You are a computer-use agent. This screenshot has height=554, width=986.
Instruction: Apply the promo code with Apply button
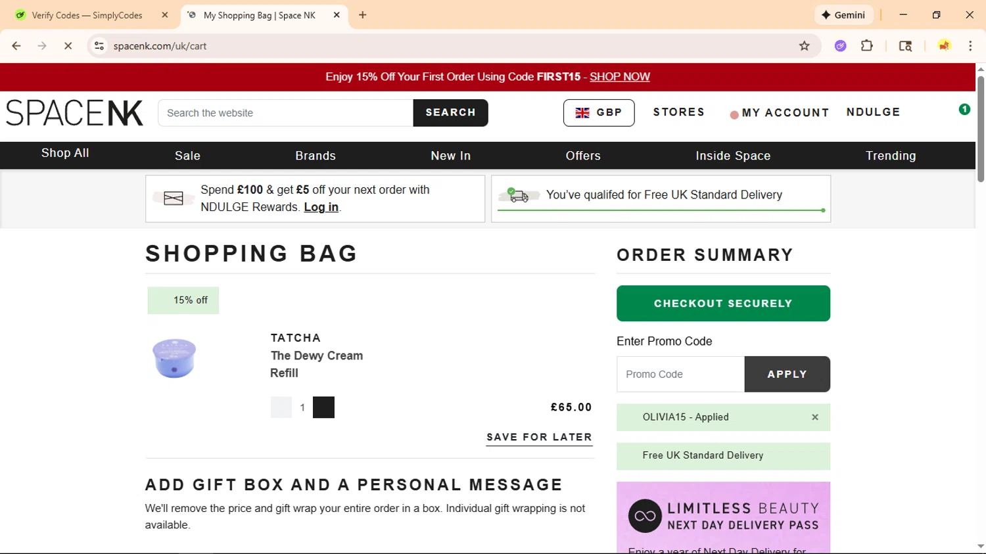(x=787, y=374)
